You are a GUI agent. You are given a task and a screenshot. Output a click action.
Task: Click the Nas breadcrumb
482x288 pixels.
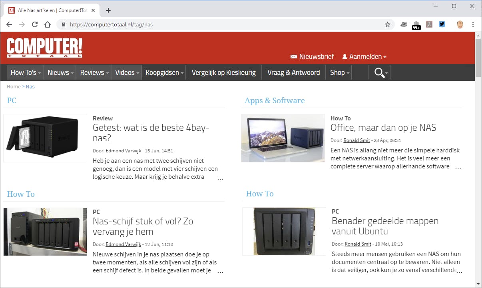30,86
